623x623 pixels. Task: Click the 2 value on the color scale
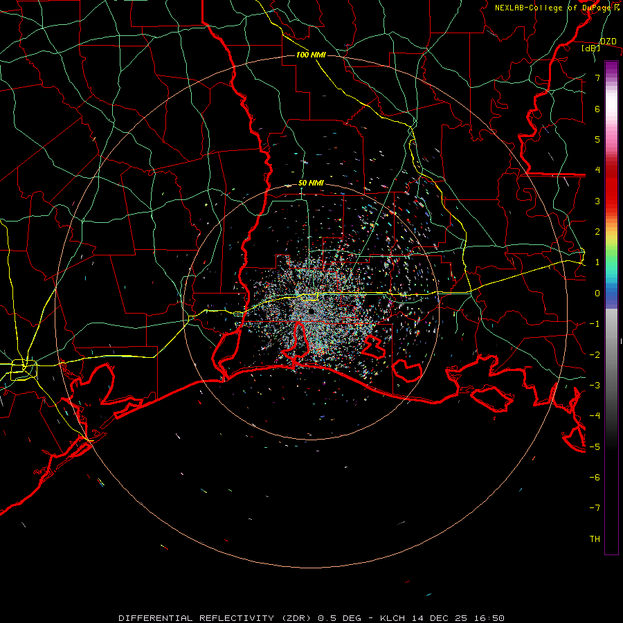coord(597,232)
